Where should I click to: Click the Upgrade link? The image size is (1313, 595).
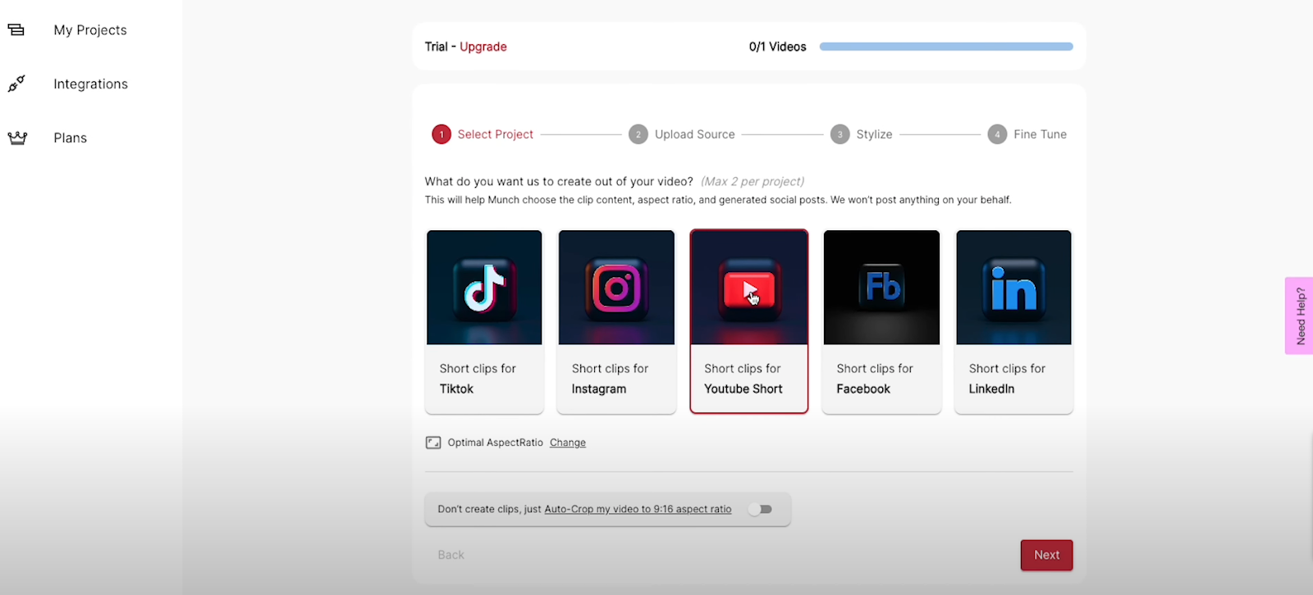pyautogui.click(x=483, y=47)
